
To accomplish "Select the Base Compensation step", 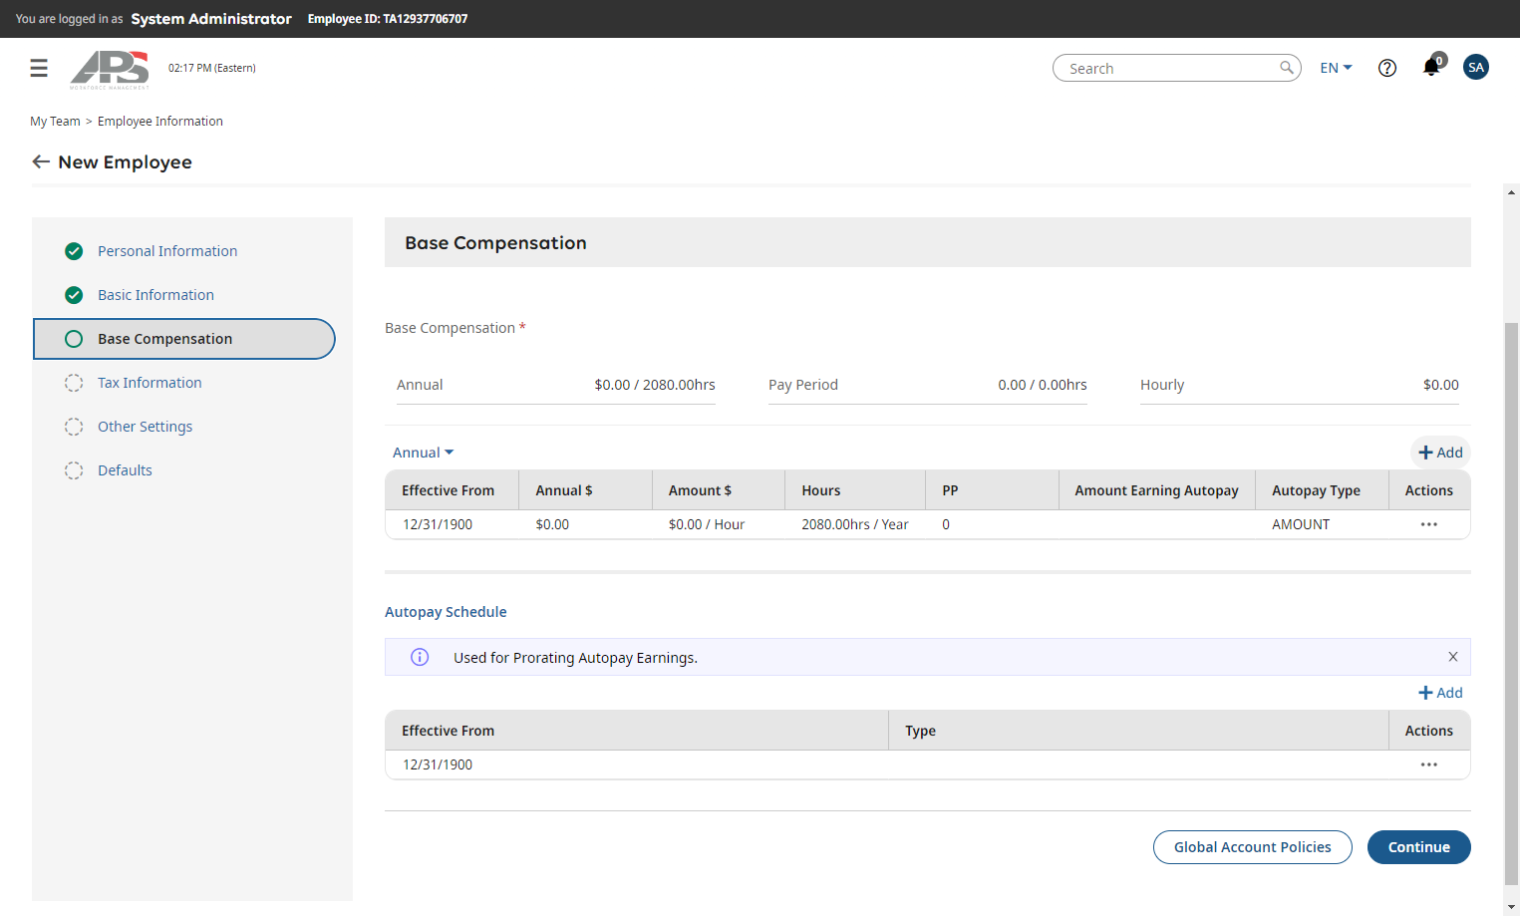I will tap(184, 339).
